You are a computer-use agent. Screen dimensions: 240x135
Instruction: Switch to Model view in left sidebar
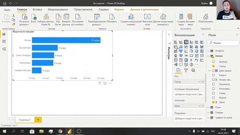pos(4,49)
